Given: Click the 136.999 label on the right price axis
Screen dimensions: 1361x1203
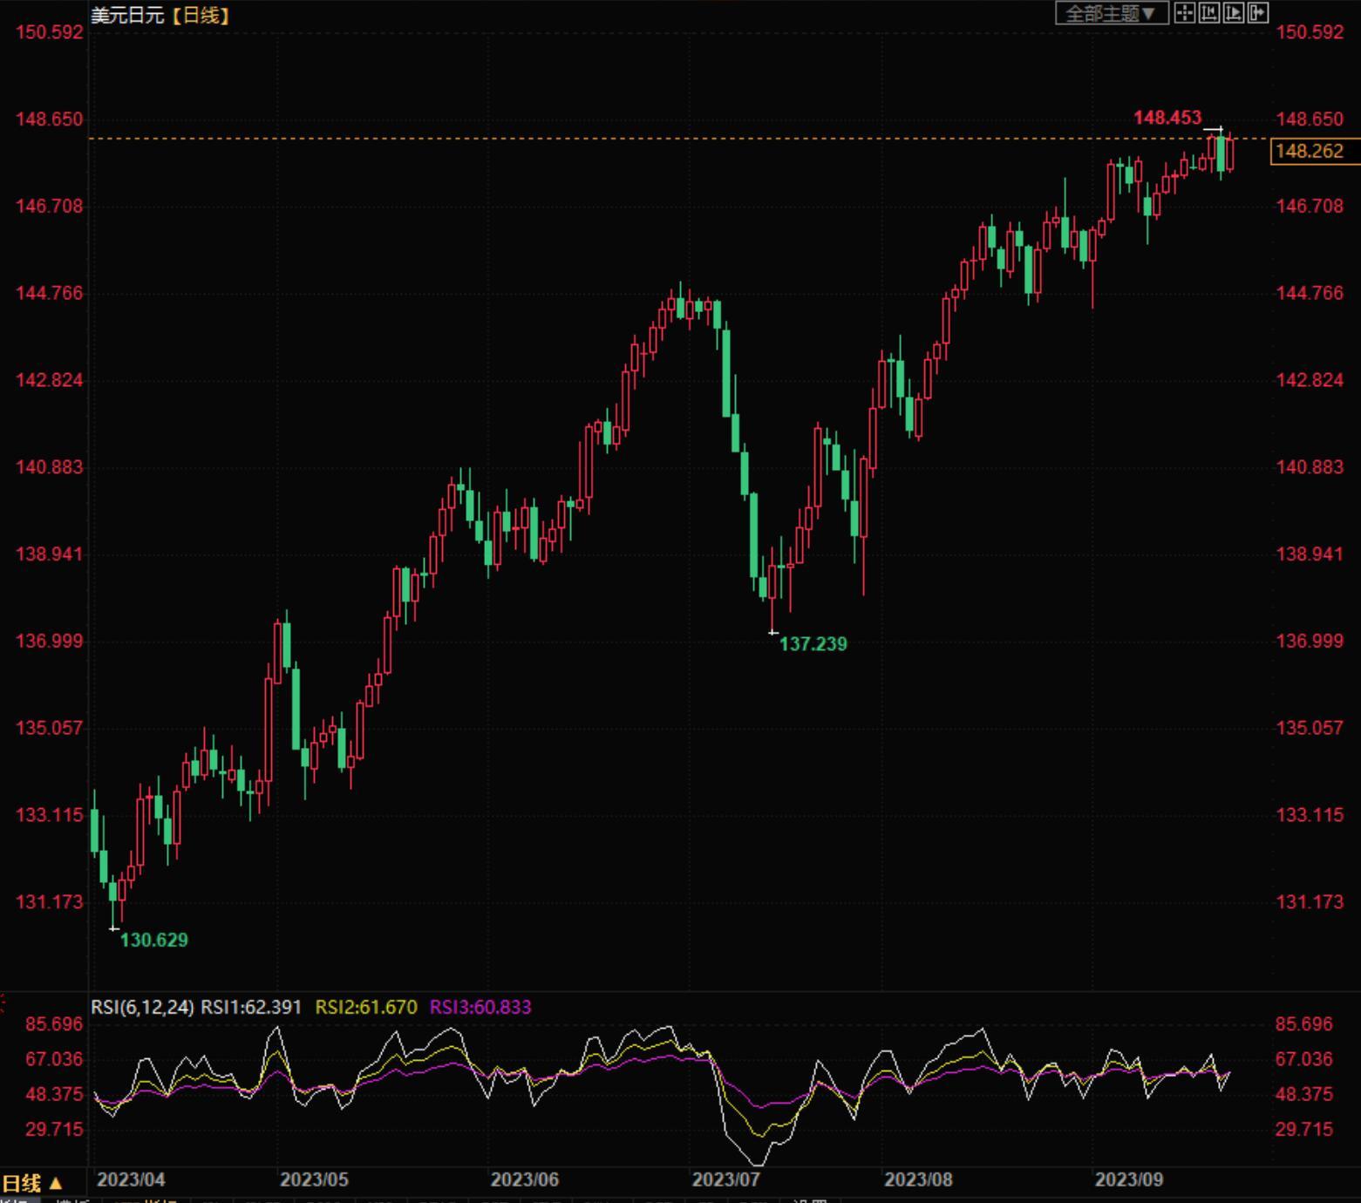Looking at the screenshot, I should click(1310, 642).
